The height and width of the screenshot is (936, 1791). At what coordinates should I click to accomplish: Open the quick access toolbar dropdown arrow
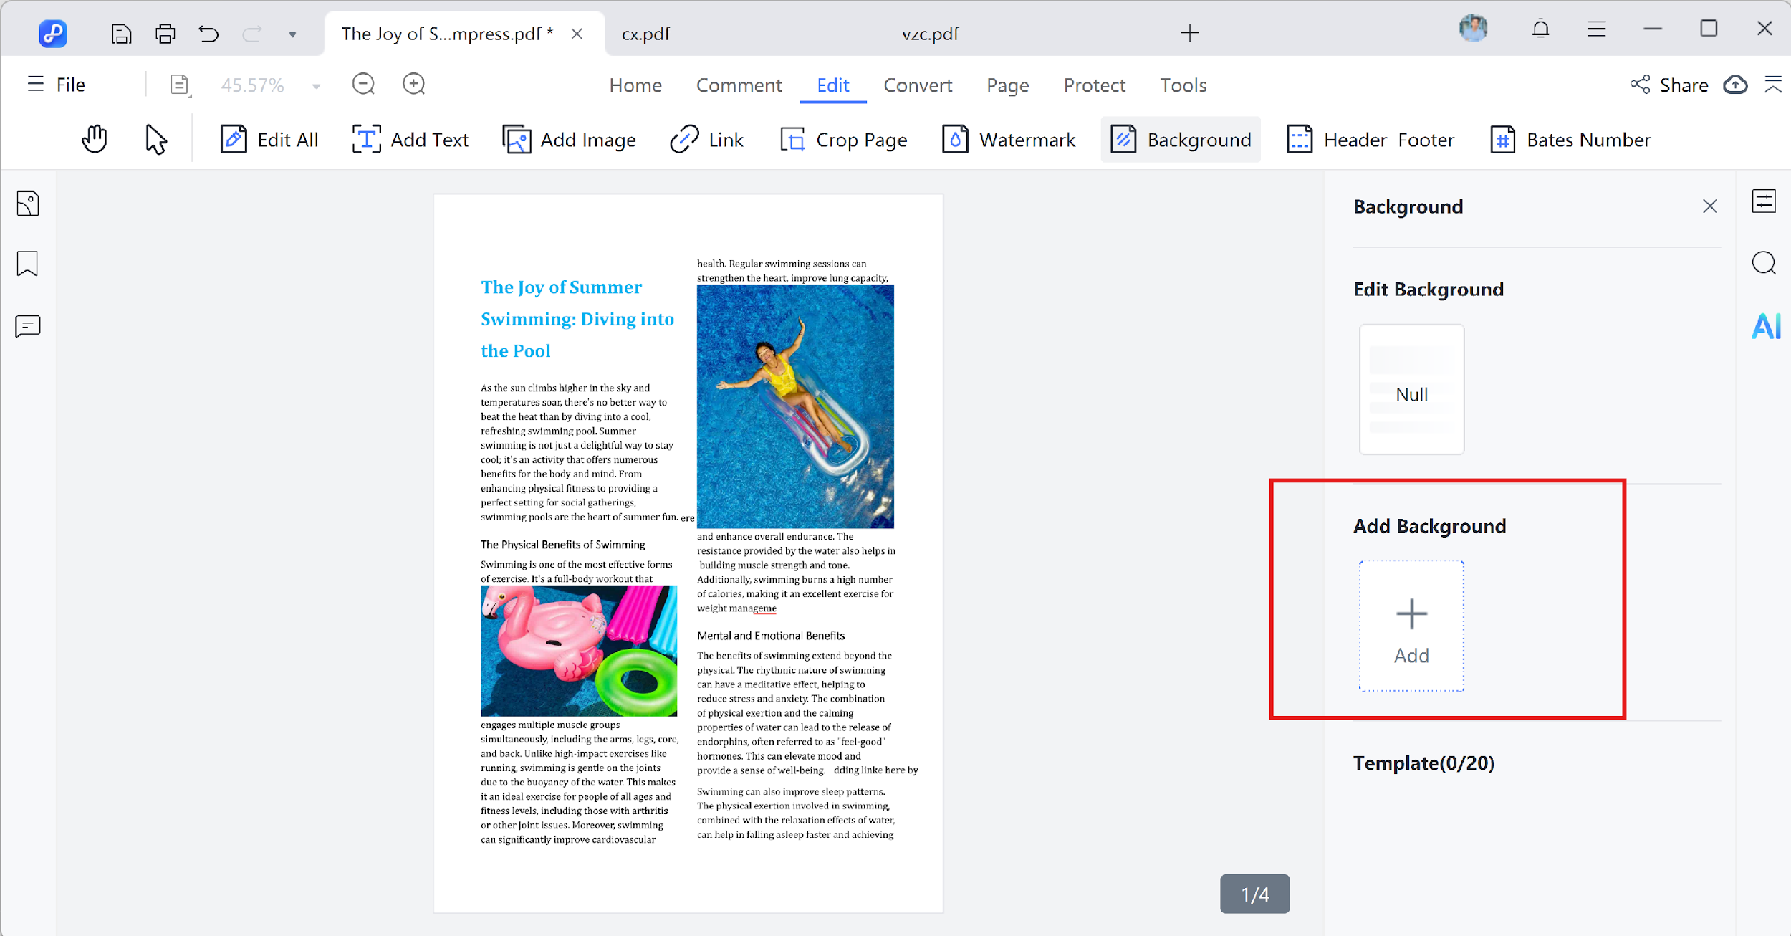(x=292, y=34)
